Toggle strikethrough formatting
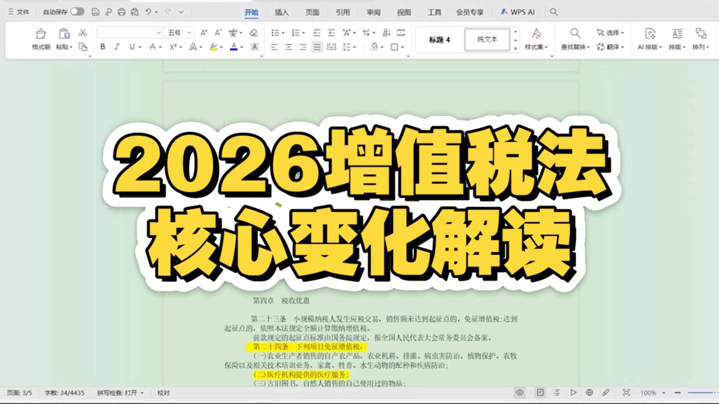Image resolution: width=719 pixels, height=404 pixels. [152, 47]
